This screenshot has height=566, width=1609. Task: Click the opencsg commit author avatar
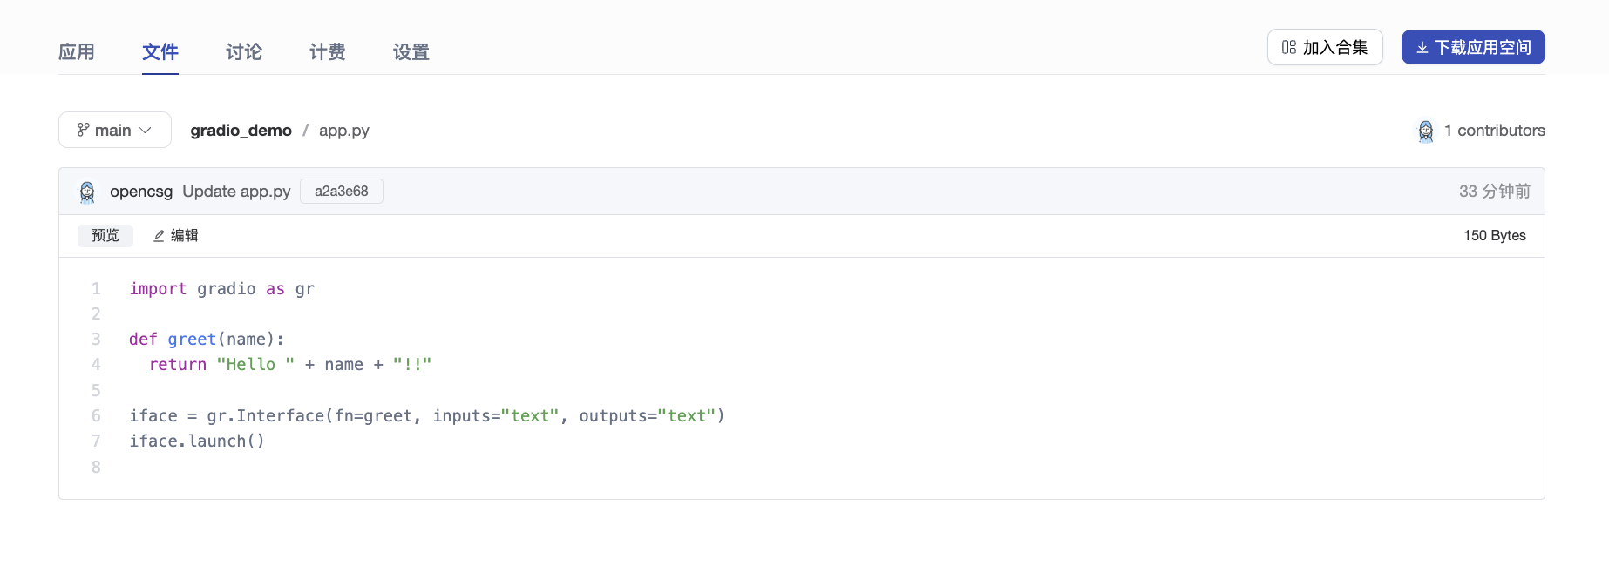click(x=87, y=192)
